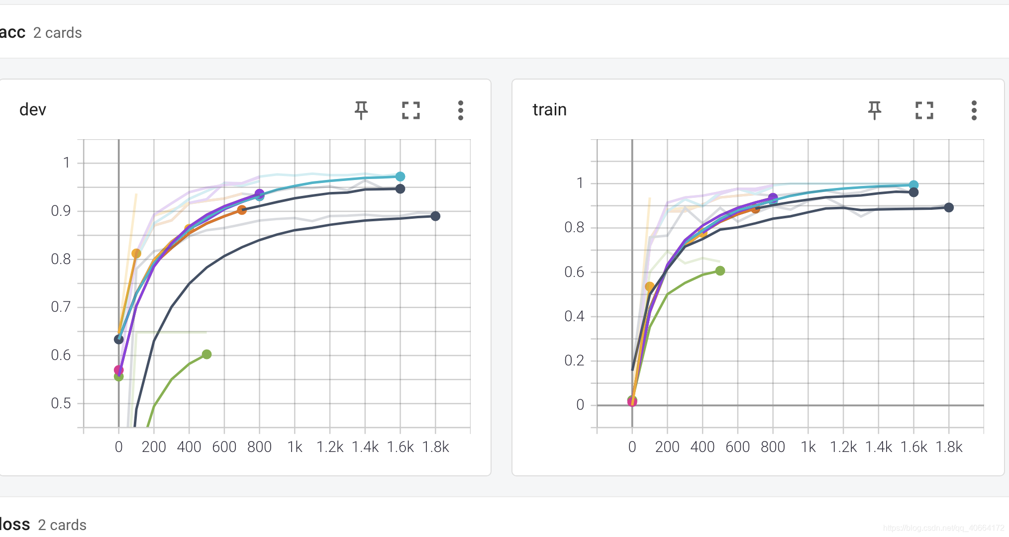The width and height of the screenshot is (1009, 537).
Task: Select the cyan endpoint on dev chart
Action: pyautogui.click(x=400, y=177)
